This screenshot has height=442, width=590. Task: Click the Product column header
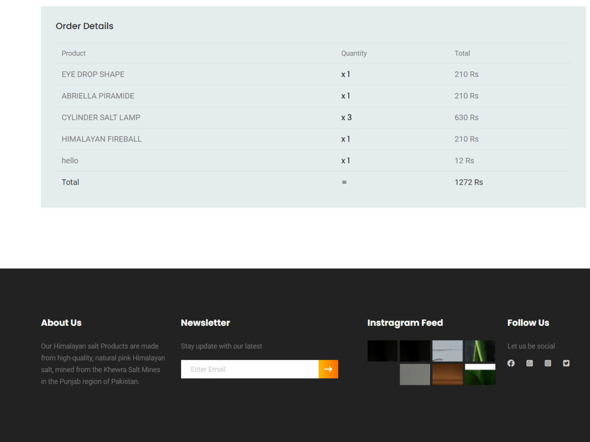(x=73, y=54)
